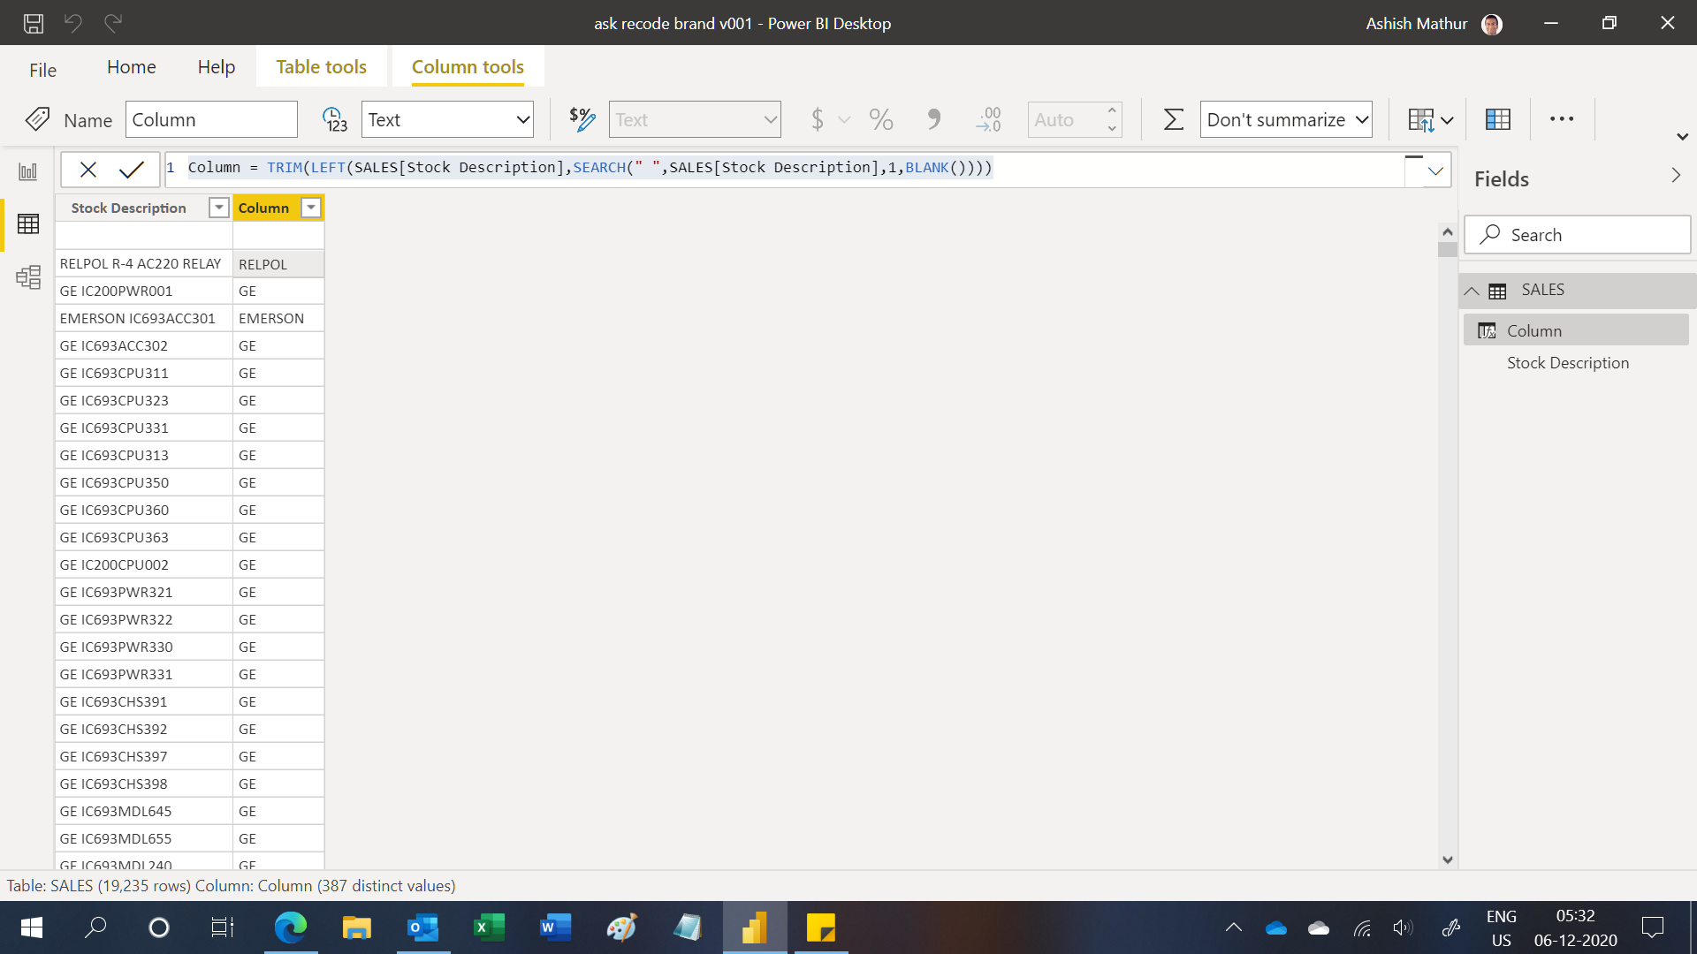Select the Column field in Fields pane
The width and height of the screenshot is (1697, 954).
tap(1576, 330)
